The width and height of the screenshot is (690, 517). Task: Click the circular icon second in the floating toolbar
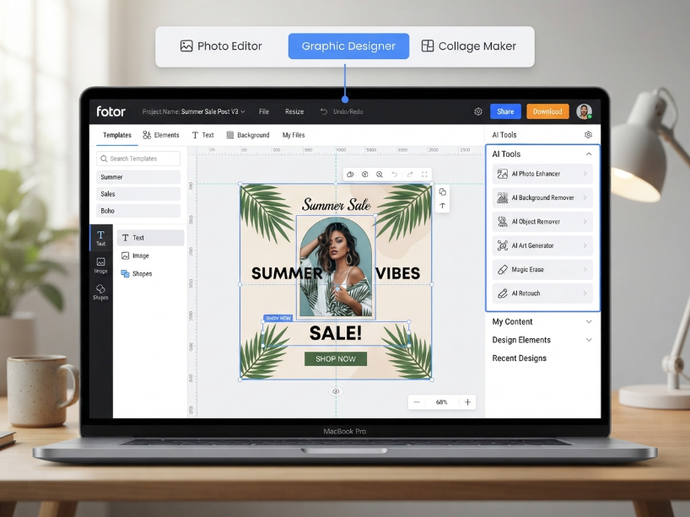[x=364, y=175]
